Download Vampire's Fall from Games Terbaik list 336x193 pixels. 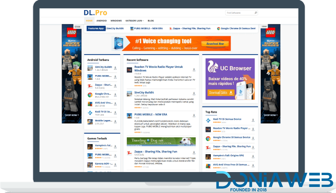(115, 147)
